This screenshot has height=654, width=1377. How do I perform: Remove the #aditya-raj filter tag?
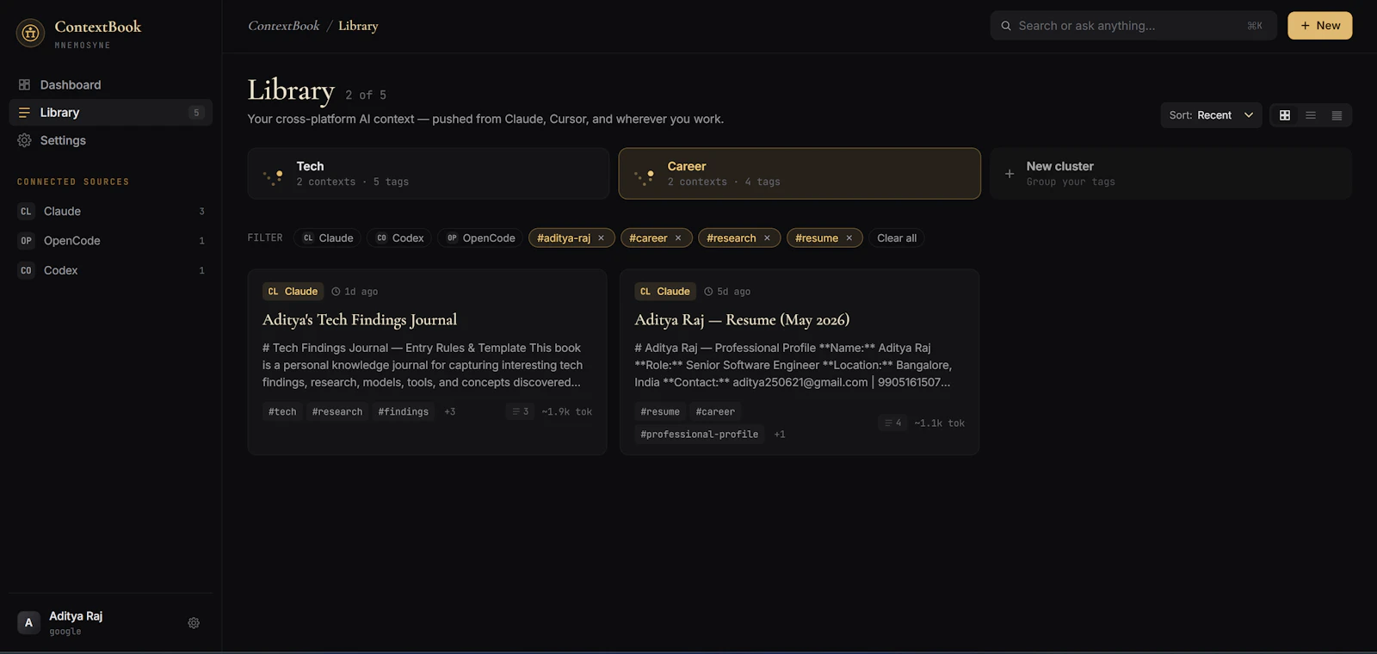601,238
